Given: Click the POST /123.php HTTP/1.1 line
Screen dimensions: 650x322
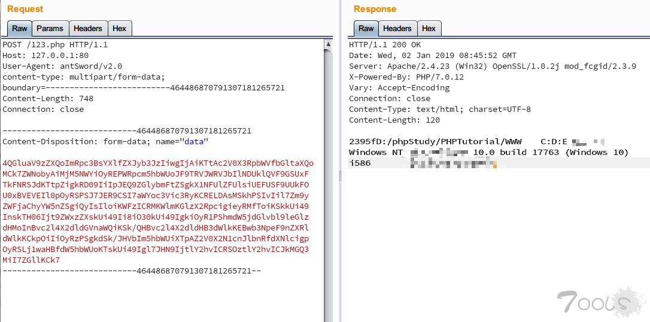Looking at the screenshot, I should 55,45.
